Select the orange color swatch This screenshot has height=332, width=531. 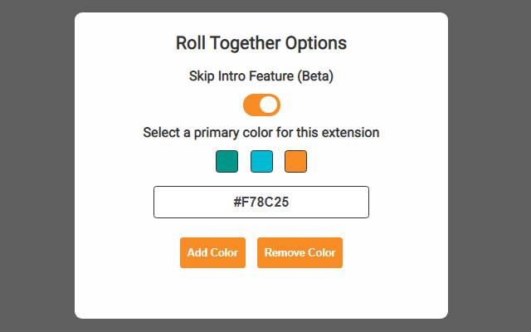tap(295, 161)
